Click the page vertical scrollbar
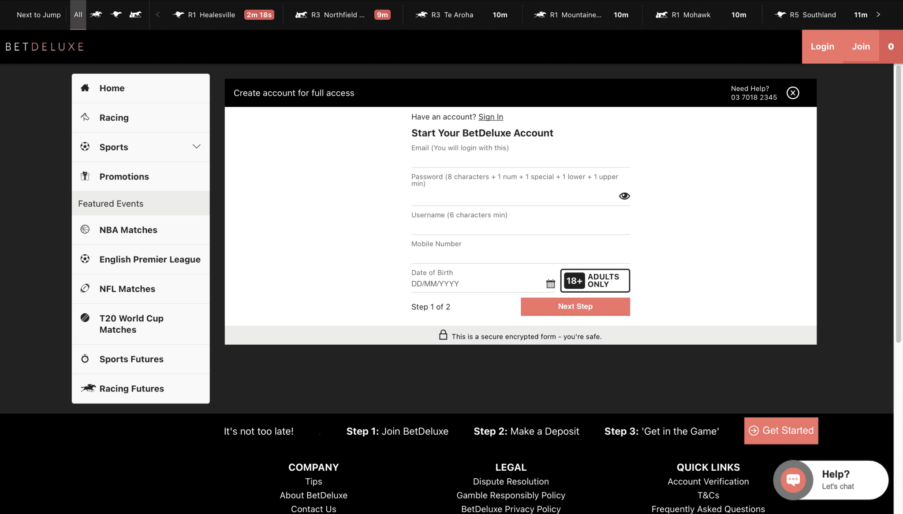The image size is (903, 514). (898, 204)
